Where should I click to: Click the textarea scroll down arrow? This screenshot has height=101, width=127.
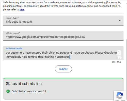click(119, 54)
